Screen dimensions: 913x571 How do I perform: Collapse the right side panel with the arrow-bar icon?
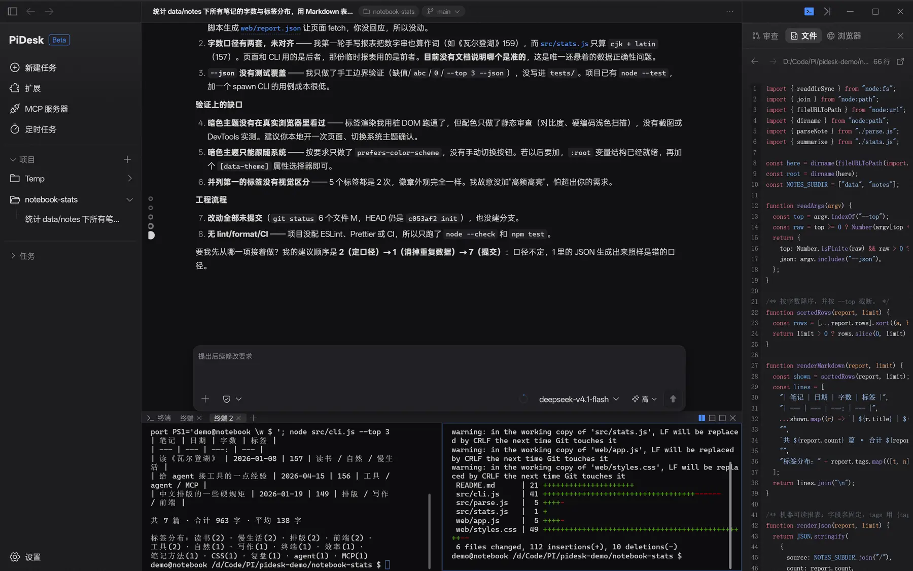click(827, 11)
